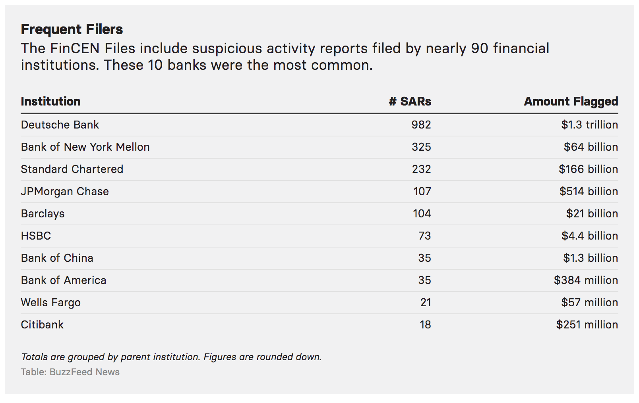Click the # SARs column header
The image size is (639, 403).
coord(410,102)
